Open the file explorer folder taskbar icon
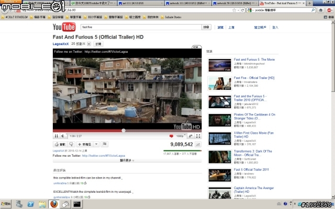 42,204
